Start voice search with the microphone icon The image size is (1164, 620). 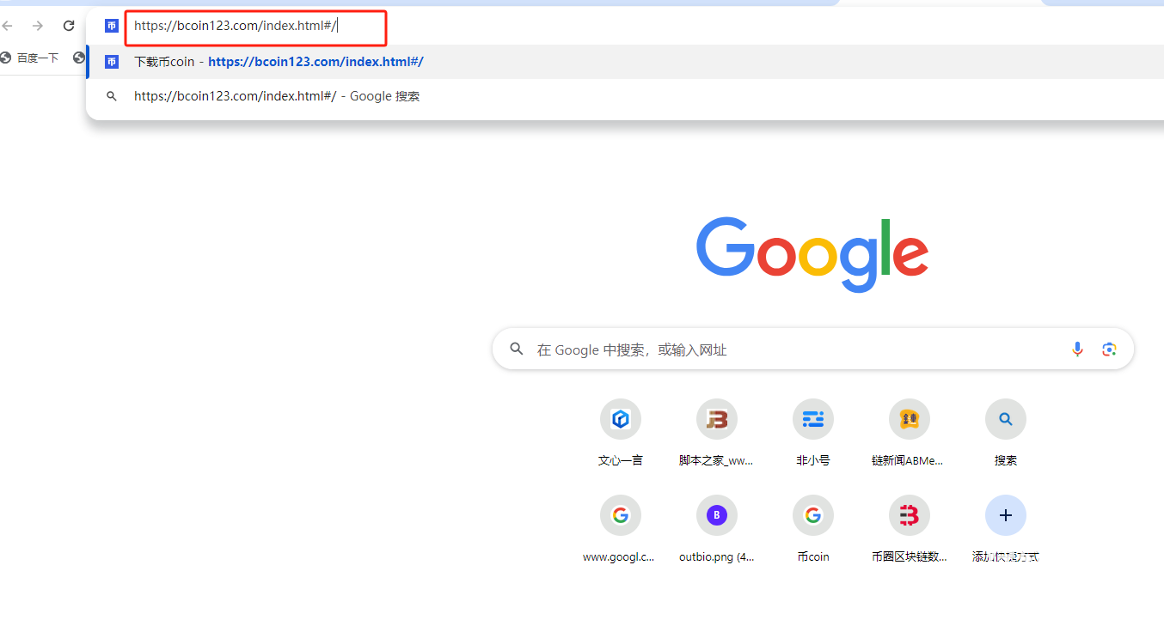click(1077, 350)
